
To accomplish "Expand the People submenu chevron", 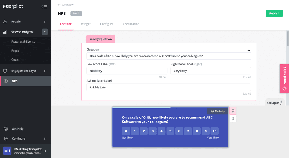I will pos(45,22).
